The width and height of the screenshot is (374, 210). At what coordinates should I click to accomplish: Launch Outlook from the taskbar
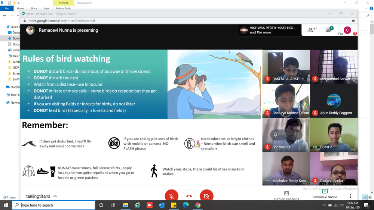[x=162, y=205]
